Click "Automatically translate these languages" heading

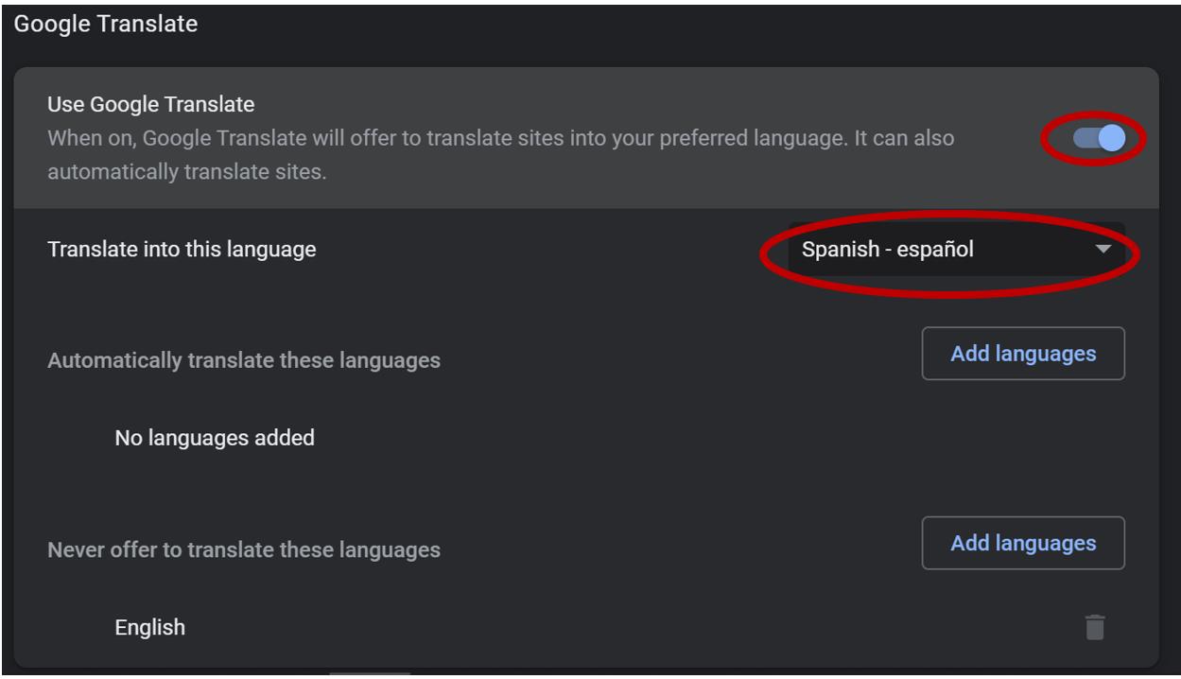244,360
